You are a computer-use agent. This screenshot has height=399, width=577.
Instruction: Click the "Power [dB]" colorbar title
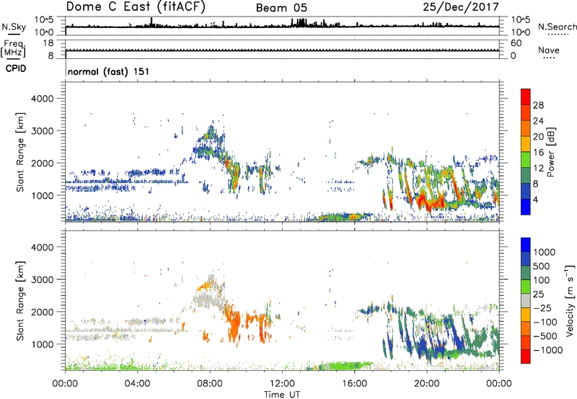[x=551, y=152]
